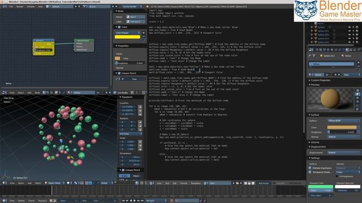Toggle Grease Pencil checkbox in node sidebar
Viewport: 362px width, 203px height.
click(x=119, y=73)
